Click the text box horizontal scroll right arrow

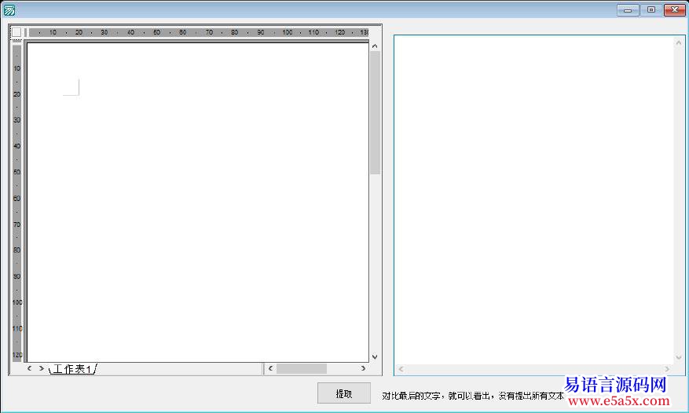coord(668,369)
